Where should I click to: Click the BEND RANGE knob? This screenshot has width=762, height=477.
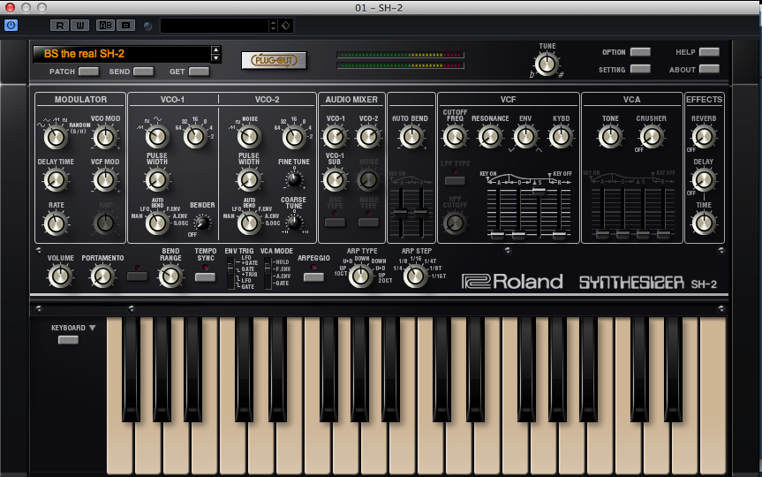[x=170, y=276]
